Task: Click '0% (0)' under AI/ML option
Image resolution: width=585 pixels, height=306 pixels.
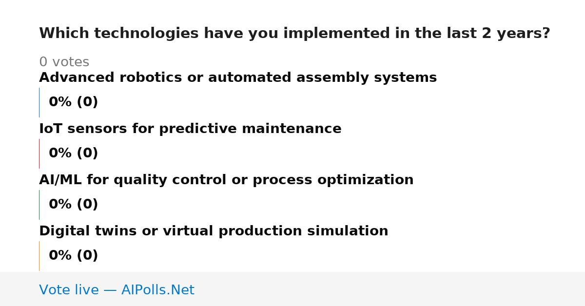Action: (x=73, y=205)
